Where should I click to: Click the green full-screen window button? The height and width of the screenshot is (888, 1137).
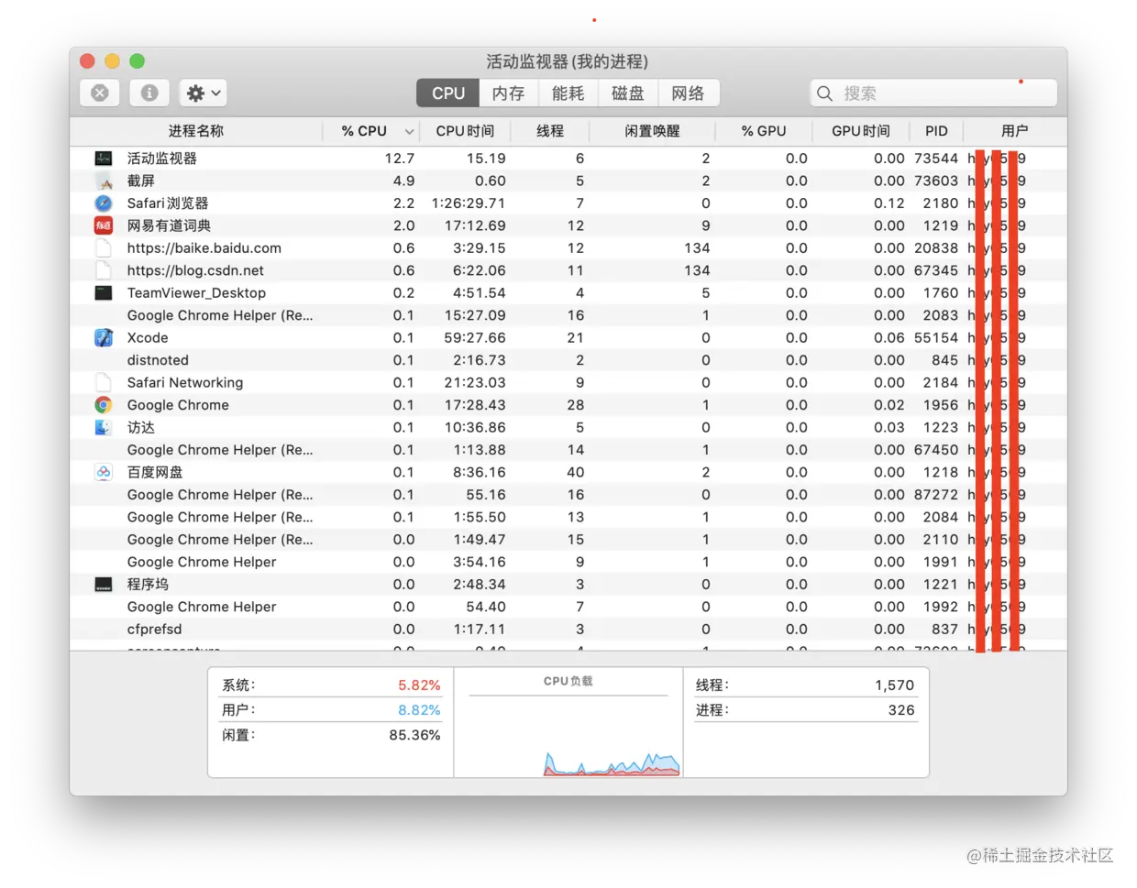pos(137,61)
